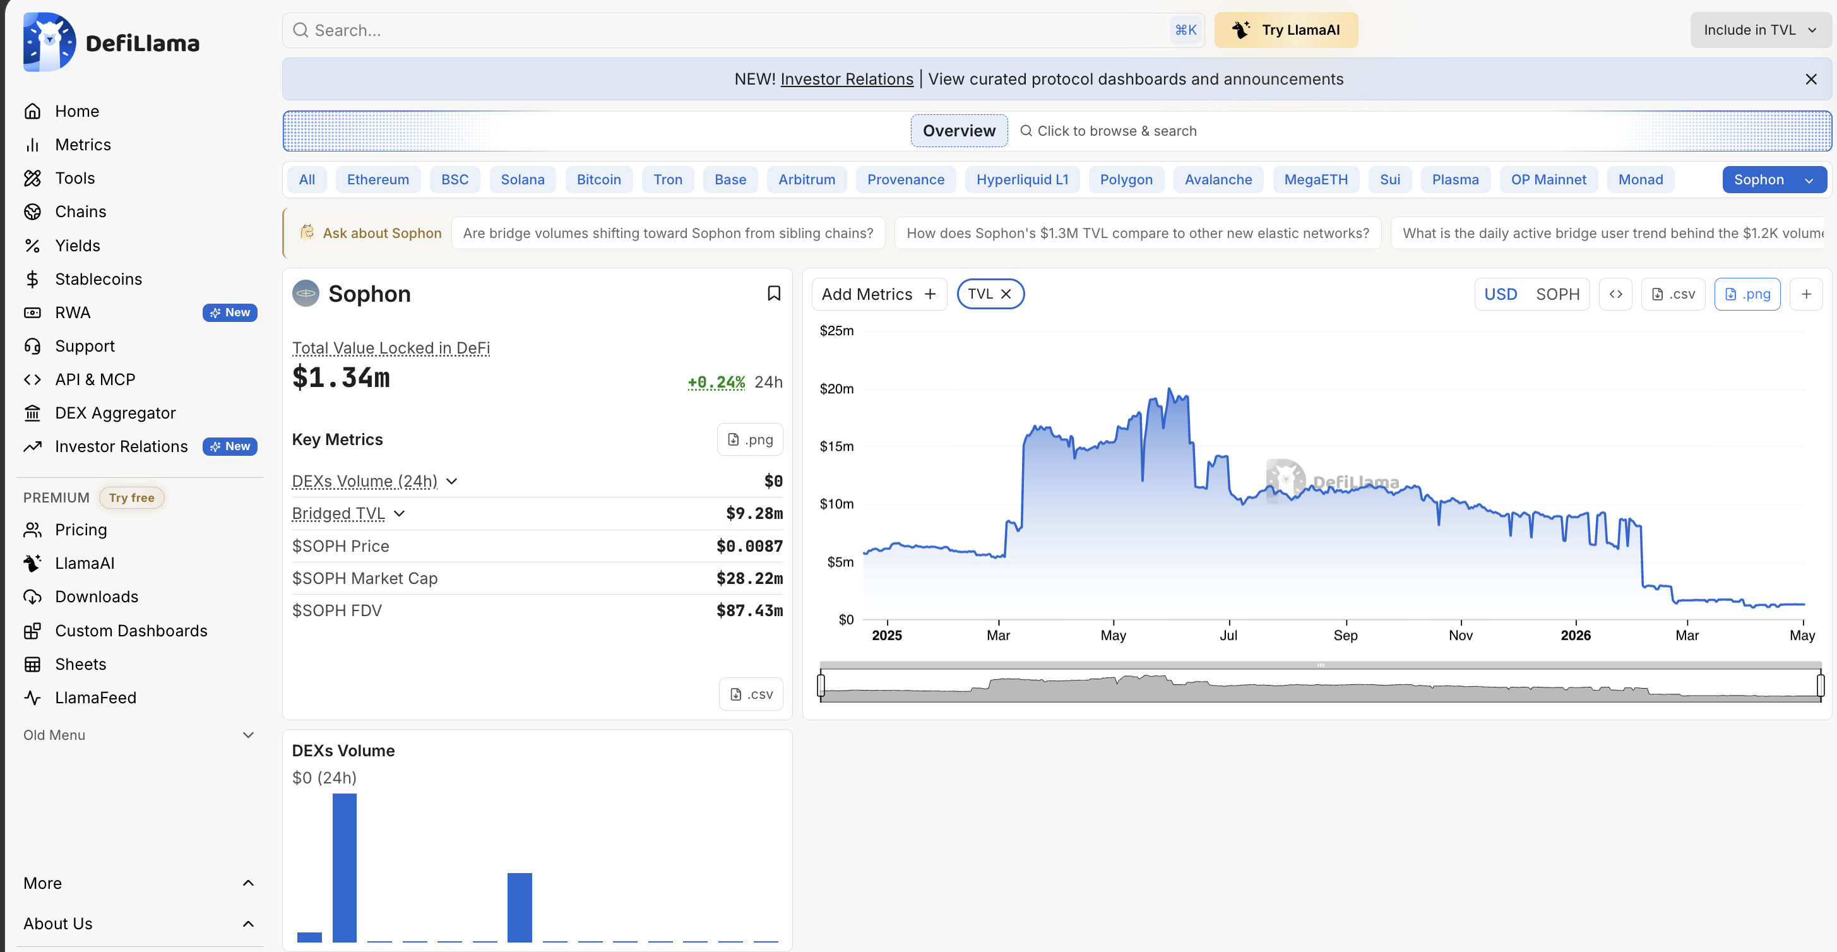Remove the TVL metric chip
1837x952 pixels.
(1006, 294)
